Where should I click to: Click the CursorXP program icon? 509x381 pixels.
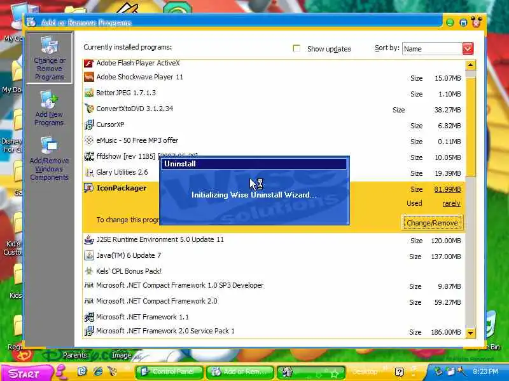pos(89,124)
